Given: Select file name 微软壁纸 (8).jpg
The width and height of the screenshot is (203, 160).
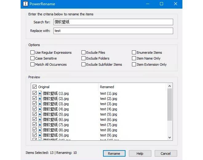Looking at the screenshot, I should point(56,130).
